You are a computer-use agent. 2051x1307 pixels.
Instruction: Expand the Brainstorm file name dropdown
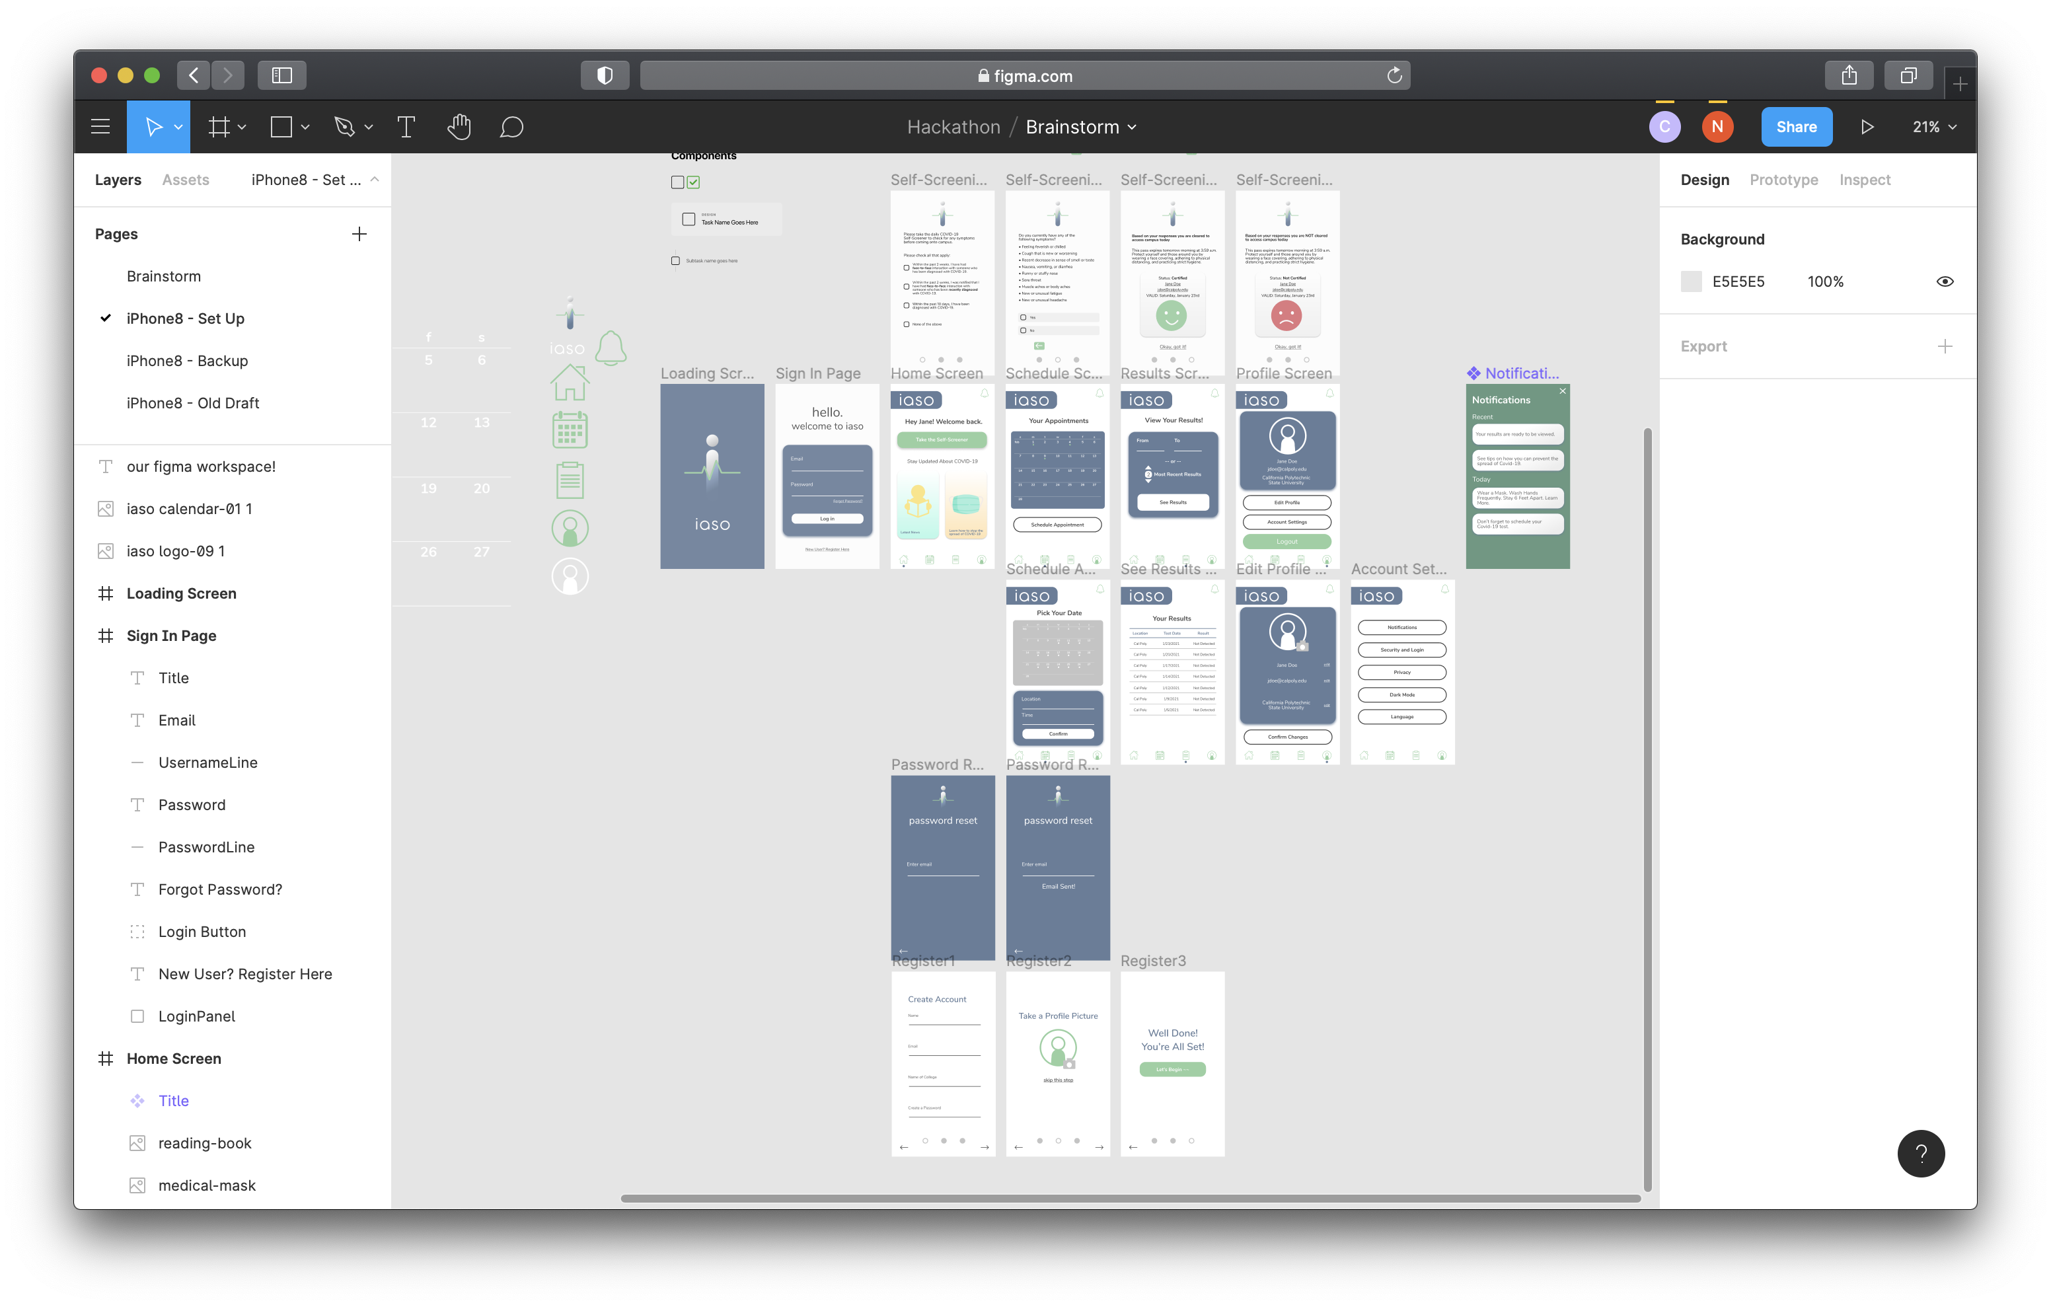pos(1132,127)
